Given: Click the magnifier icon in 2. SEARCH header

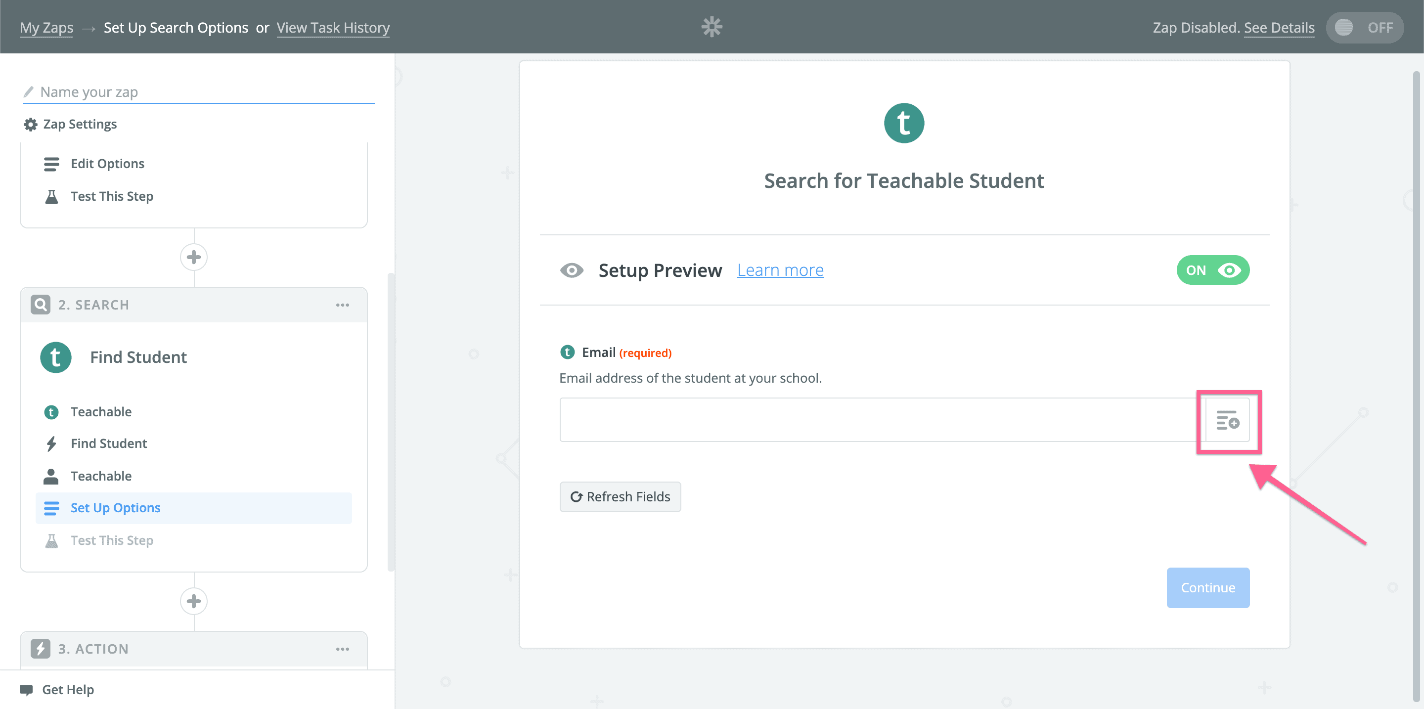Looking at the screenshot, I should tap(41, 305).
